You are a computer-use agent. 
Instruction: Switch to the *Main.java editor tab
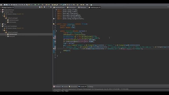(82, 7)
